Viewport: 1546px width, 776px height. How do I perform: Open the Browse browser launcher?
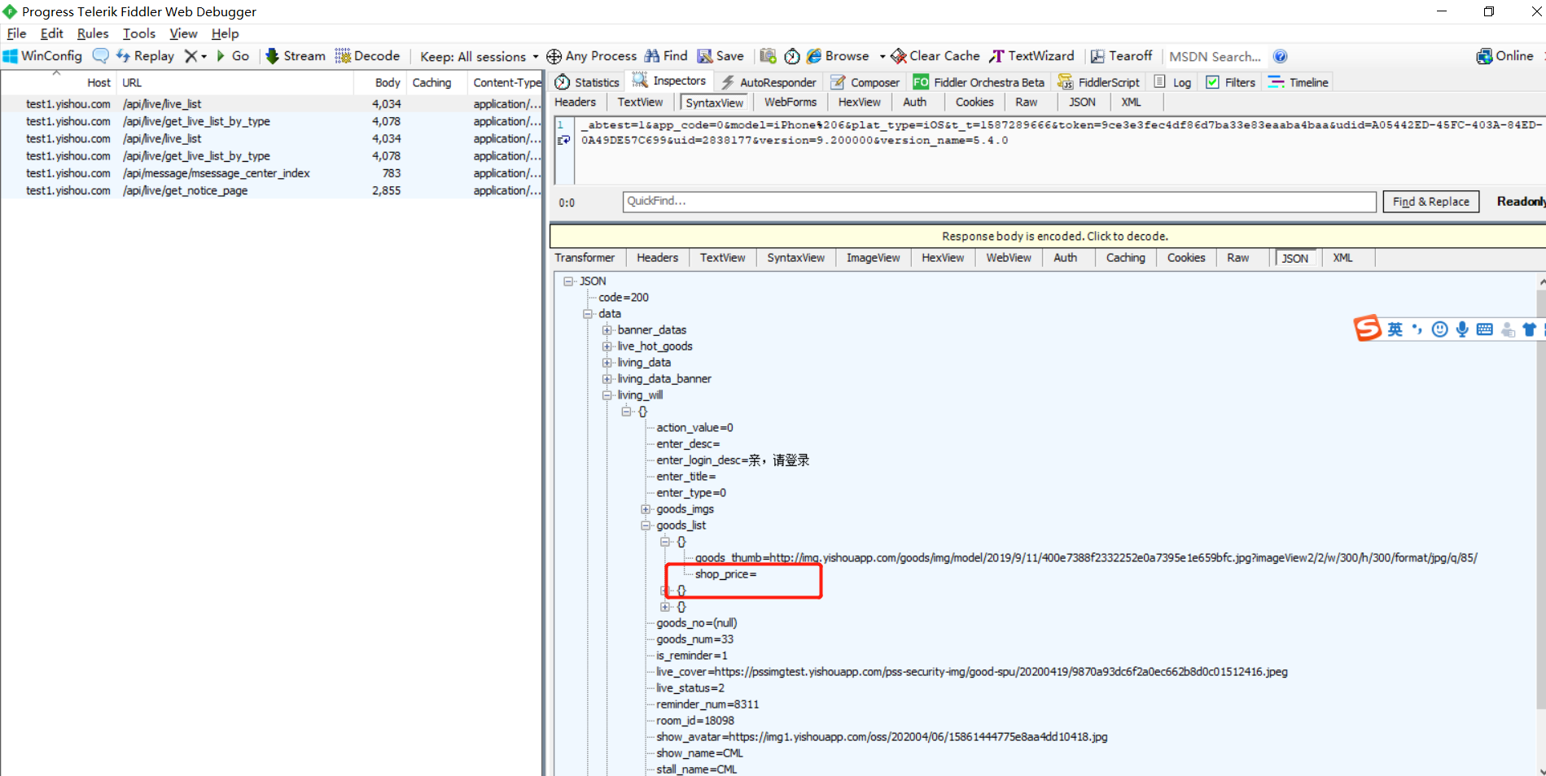point(838,56)
